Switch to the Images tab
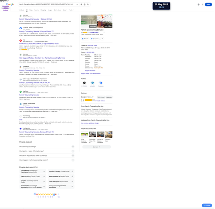The width and height of the screenshot is (215, 209). [50, 10]
